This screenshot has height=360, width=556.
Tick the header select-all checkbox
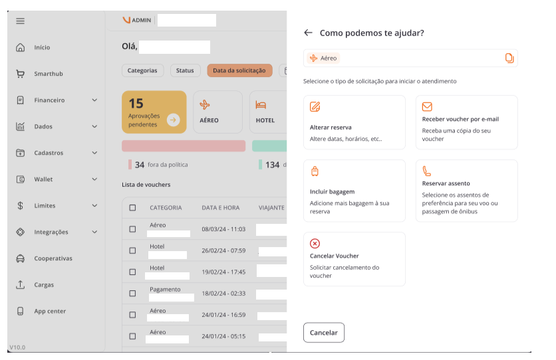pyautogui.click(x=132, y=208)
